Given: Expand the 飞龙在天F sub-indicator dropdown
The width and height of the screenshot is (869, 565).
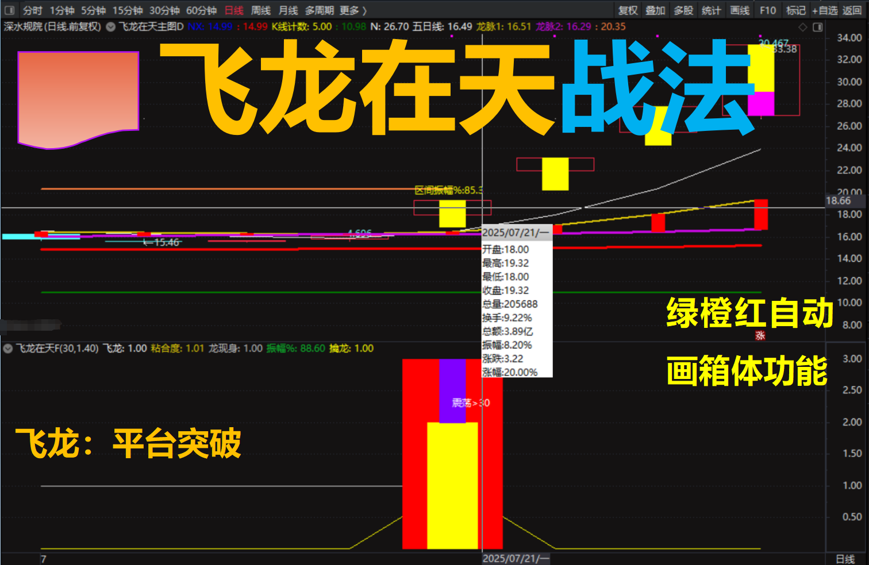Looking at the screenshot, I should (x=8, y=349).
